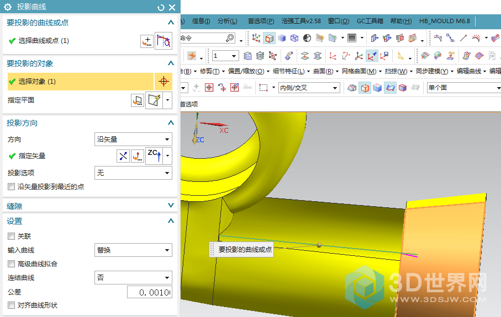
Task: Open the HB_MOULD M6.8 menu
Action: (445, 21)
